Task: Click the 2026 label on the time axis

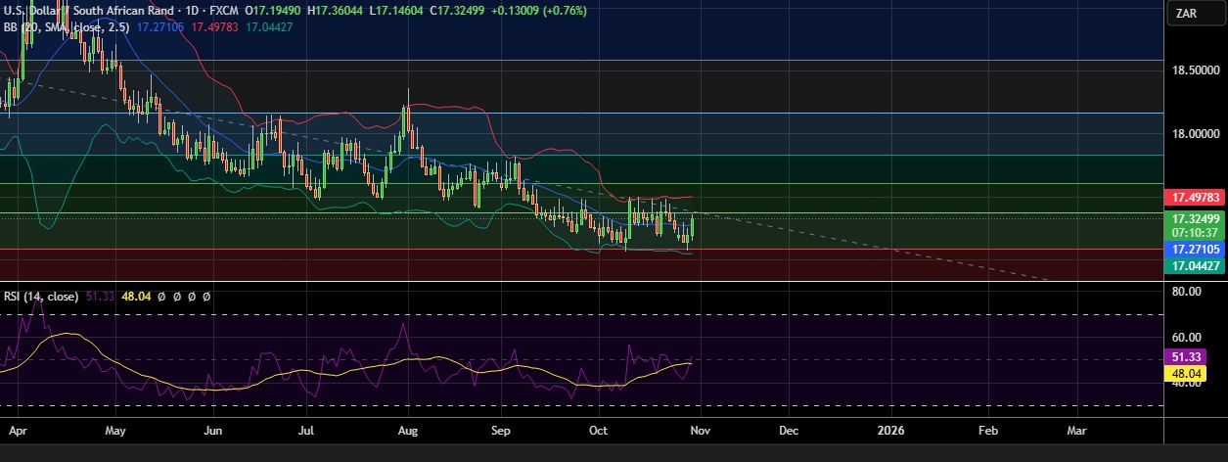Action: (x=889, y=430)
